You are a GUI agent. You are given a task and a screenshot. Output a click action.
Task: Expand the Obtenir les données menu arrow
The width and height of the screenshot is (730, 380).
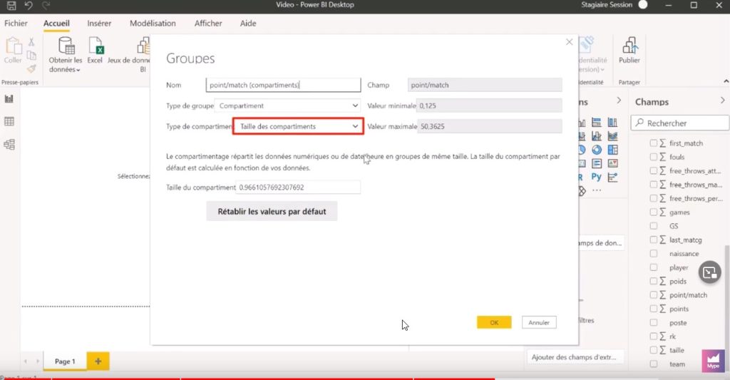tap(78, 70)
